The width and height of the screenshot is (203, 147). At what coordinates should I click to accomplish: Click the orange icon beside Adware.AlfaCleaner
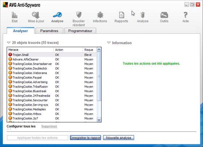point(10,59)
